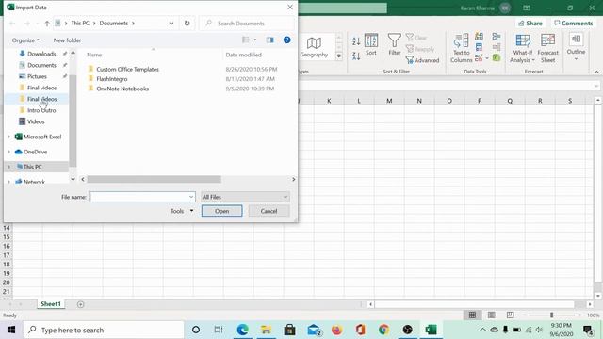Select Pictures in the navigation pane
The width and height of the screenshot is (603, 339).
(37, 76)
